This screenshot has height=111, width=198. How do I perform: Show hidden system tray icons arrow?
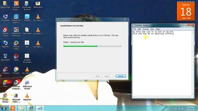172,108
